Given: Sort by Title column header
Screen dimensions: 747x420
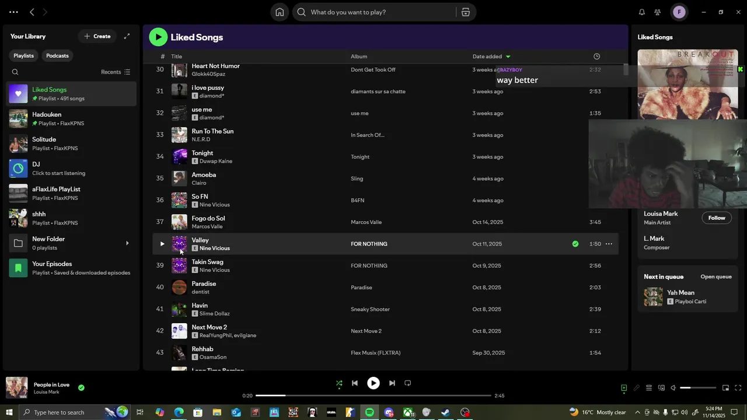Looking at the screenshot, I should (x=176, y=57).
